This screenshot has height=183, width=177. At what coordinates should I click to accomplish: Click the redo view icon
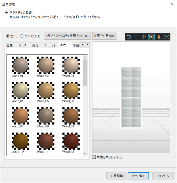click(x=136, y=37)
